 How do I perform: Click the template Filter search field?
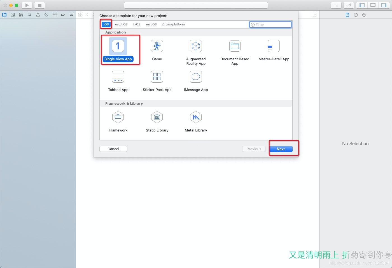[x=270, y=25]
